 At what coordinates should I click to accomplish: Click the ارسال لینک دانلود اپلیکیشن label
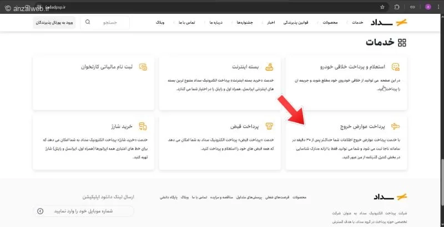pos(108,197)
